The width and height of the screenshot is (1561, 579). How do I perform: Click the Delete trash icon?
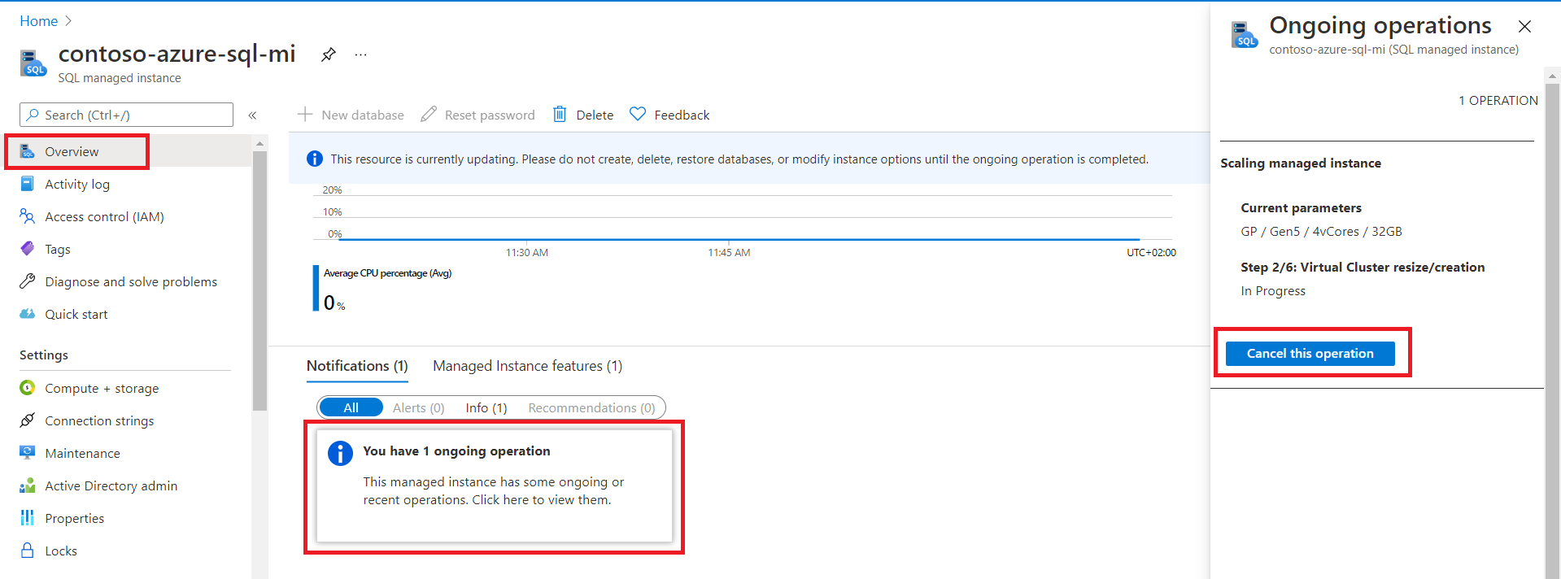(560, 115)
